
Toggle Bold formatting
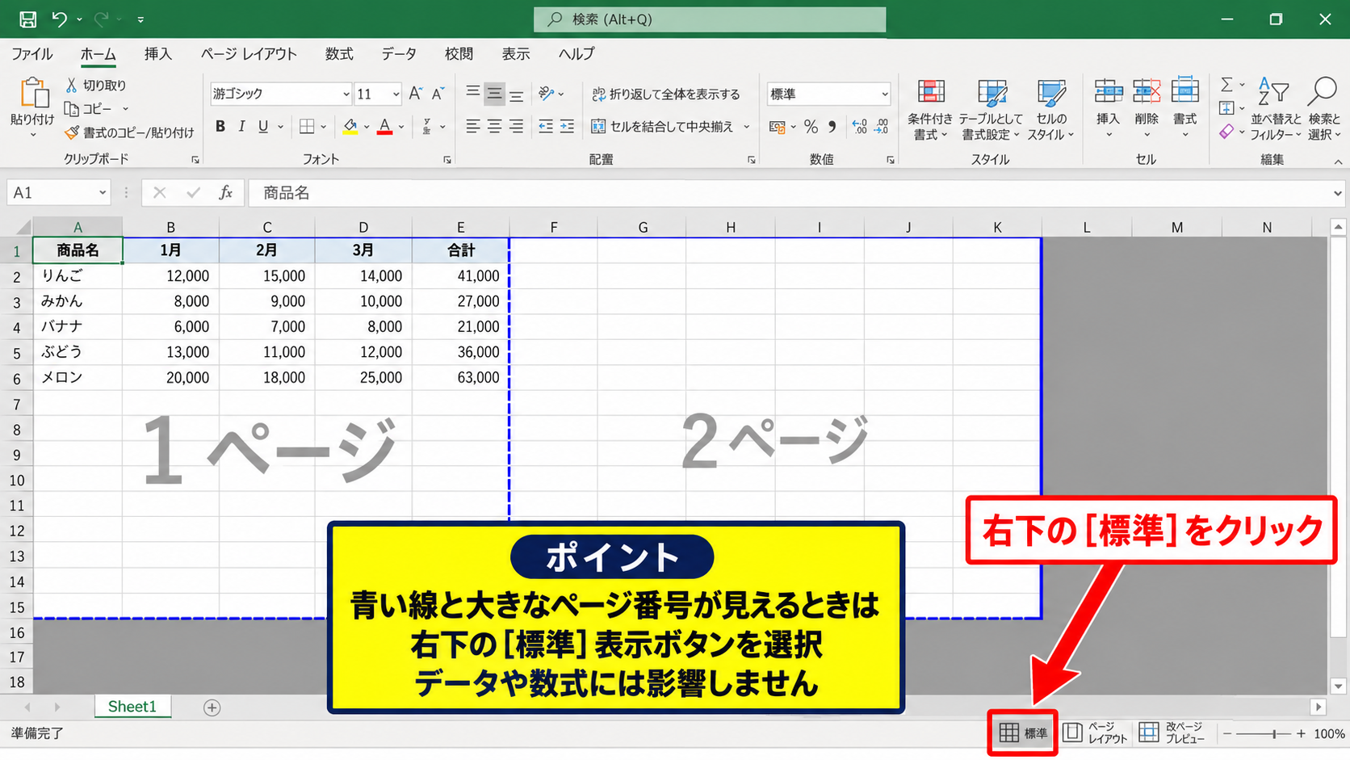coord(220,127)
